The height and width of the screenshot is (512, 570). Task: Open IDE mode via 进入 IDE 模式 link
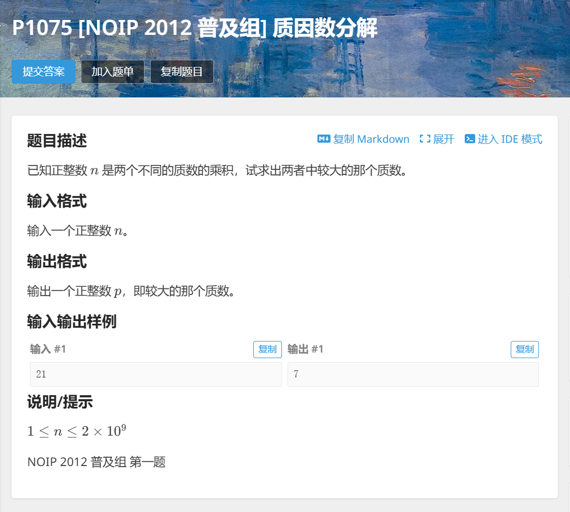coord(509,139)
